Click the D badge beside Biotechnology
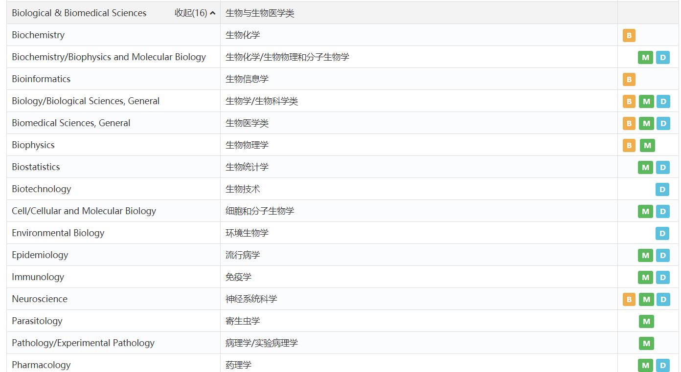 pos(662,189)
